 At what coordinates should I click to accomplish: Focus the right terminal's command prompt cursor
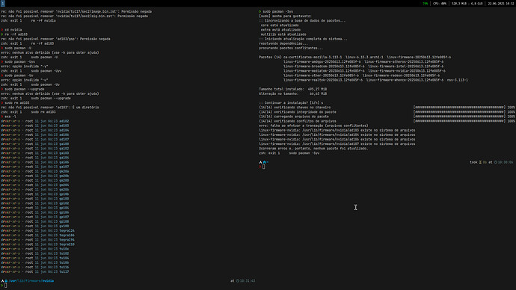click(x=263, y=167)
